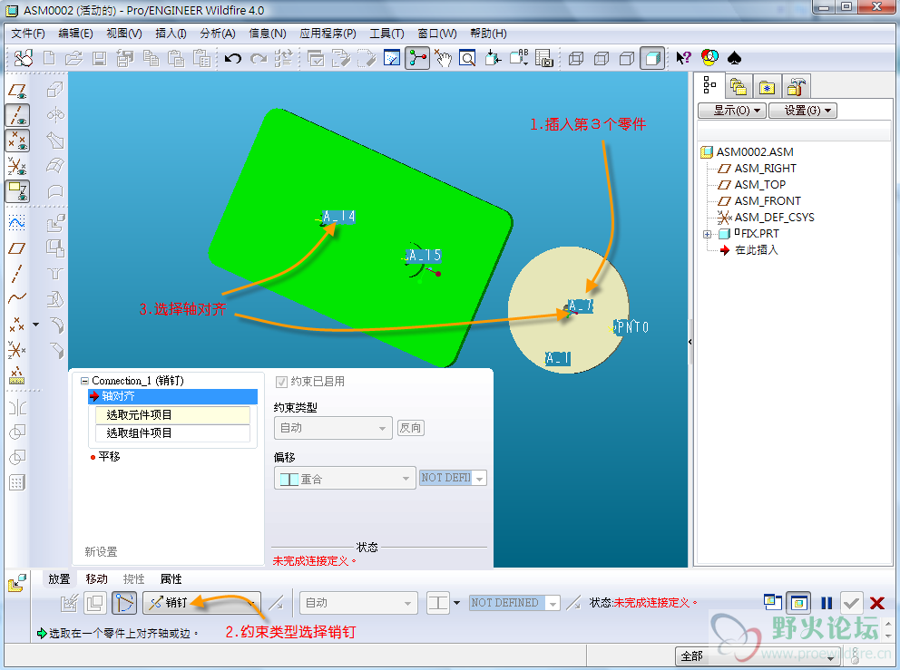
Task: Open the 销钉 connection type dropdown
Action: (201, 603)
